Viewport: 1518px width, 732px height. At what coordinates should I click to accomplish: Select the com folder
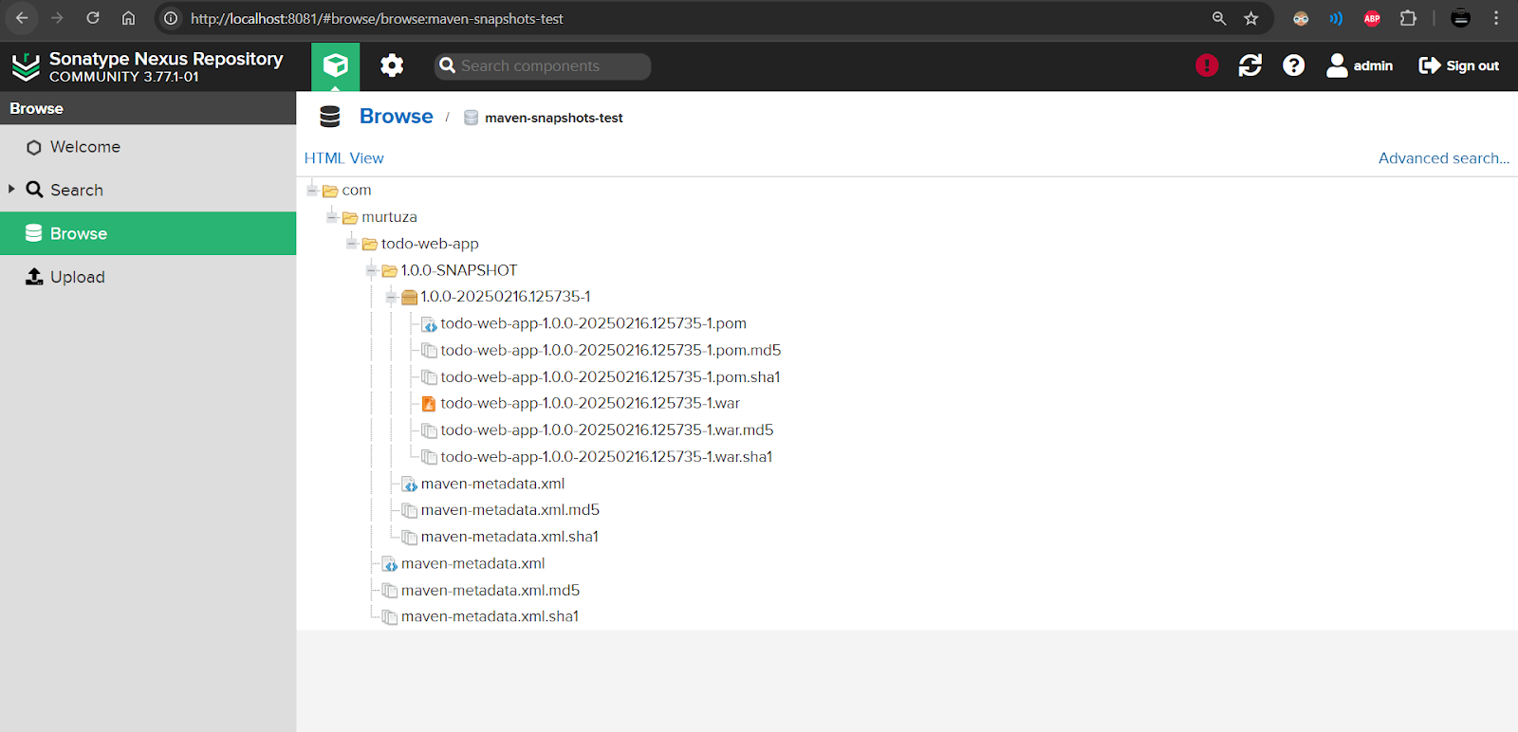click(x=357, y=191)
